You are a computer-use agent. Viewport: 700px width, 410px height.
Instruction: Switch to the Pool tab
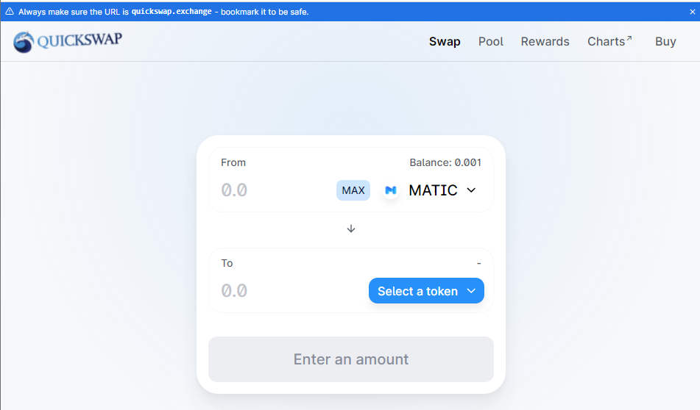coord(491,42)
